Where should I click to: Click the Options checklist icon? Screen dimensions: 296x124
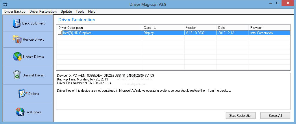pyautogui.click(x=23, y=93)
